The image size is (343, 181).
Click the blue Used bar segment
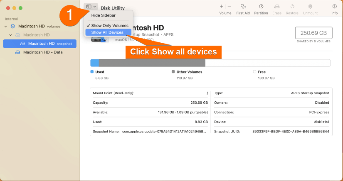point(95,63)
